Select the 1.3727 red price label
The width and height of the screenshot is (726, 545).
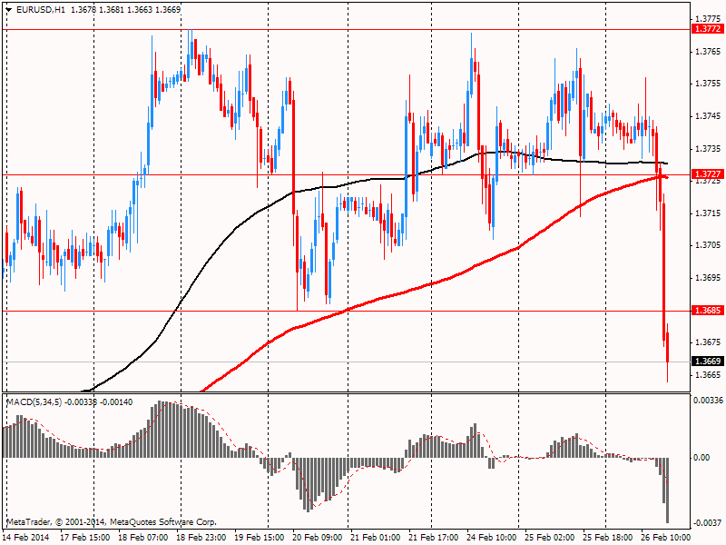pos(707,174)
